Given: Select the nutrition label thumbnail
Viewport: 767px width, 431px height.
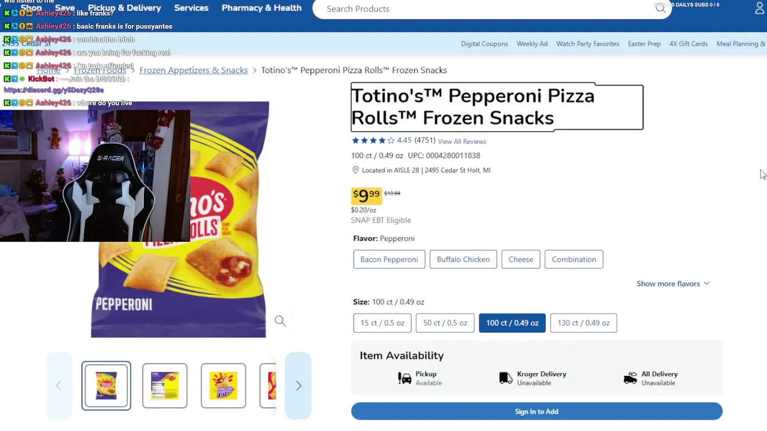Looking at the screenshot, I should pyautogui.click(x=165, y=386).
